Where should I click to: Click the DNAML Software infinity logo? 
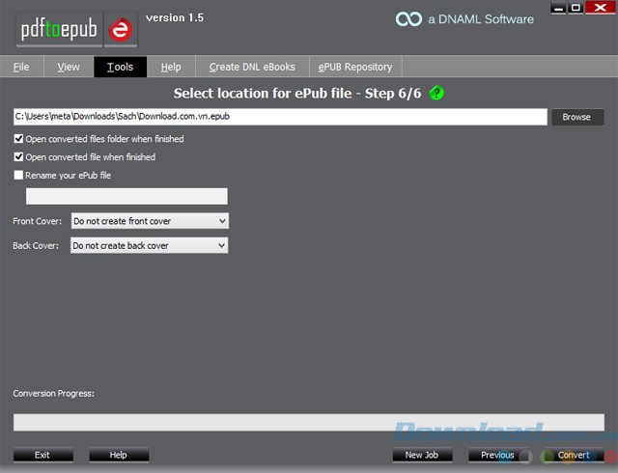pyautogui.click(x=408, y=19)
